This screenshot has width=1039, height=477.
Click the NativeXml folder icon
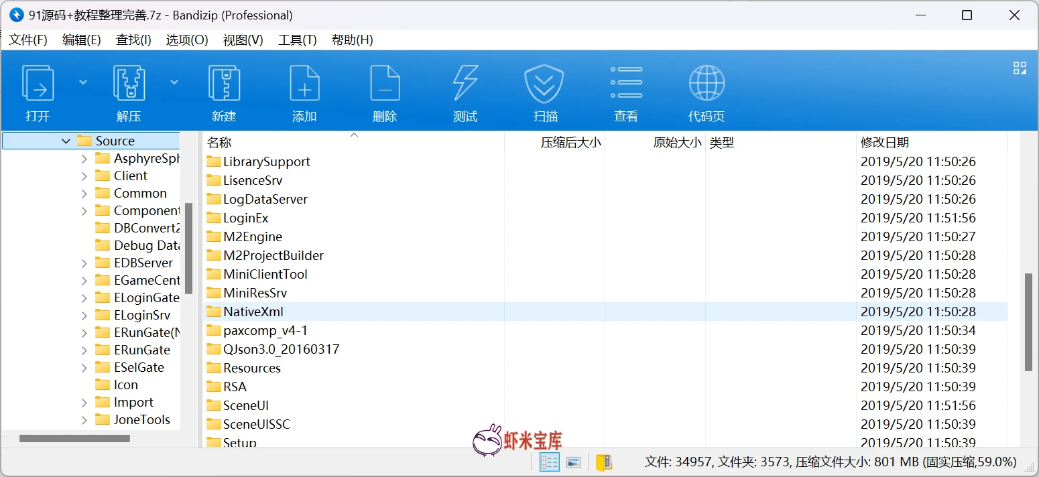[x=214, y=312]
